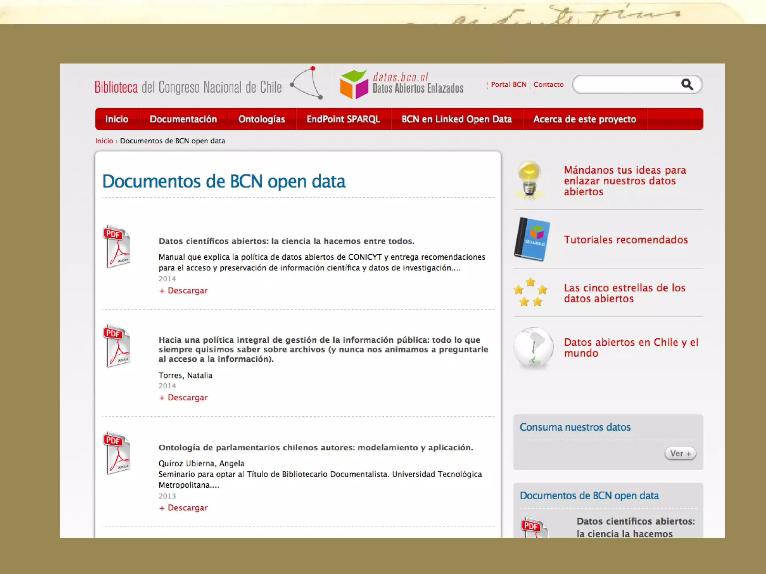Download the 2013 Ontología de parlamentarios document
Image resolution: width=766 pixels, height=574 pixels.
(x=183, y=507)
